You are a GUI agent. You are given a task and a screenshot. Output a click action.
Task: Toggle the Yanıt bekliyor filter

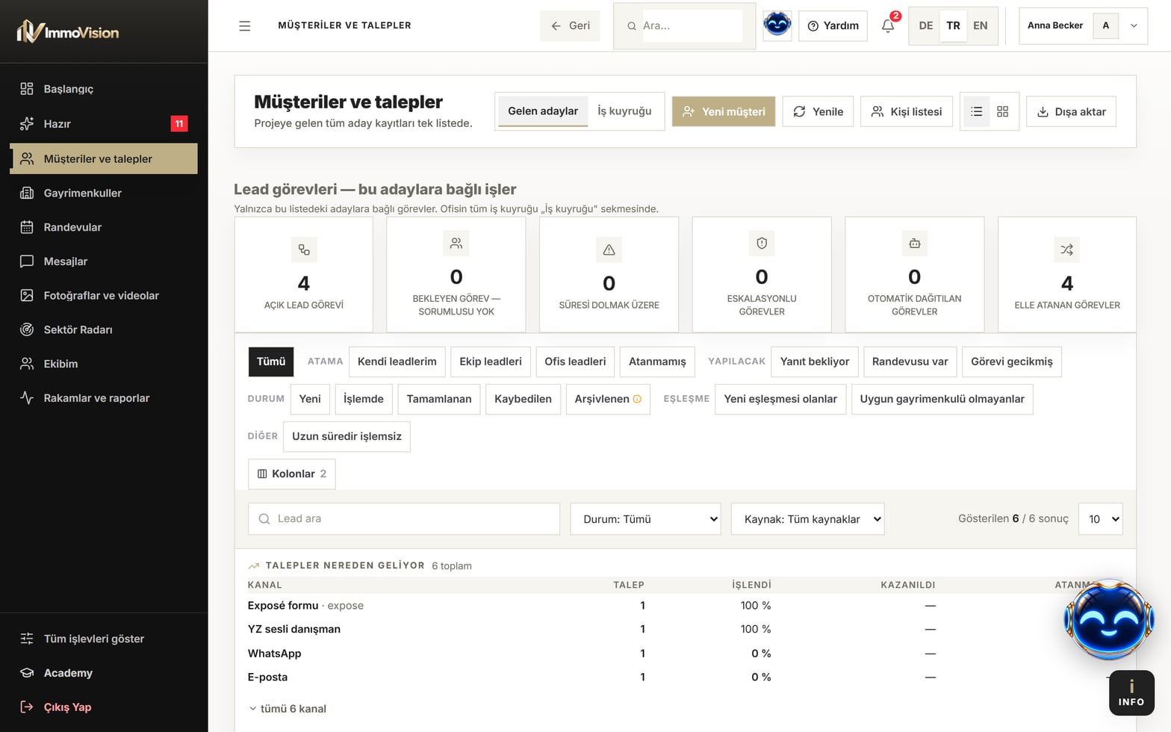815,362
